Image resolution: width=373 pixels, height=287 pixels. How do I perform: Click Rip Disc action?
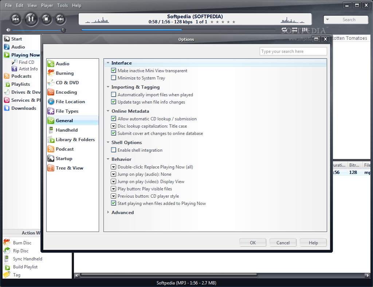pyautogui.click(x=20, y=251)
